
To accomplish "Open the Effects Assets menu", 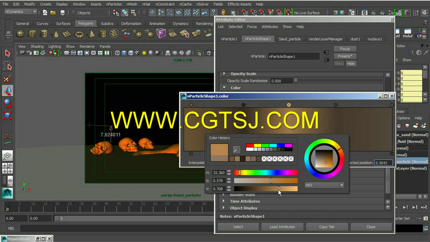I will pyautogui.click(x=239, y=4).
